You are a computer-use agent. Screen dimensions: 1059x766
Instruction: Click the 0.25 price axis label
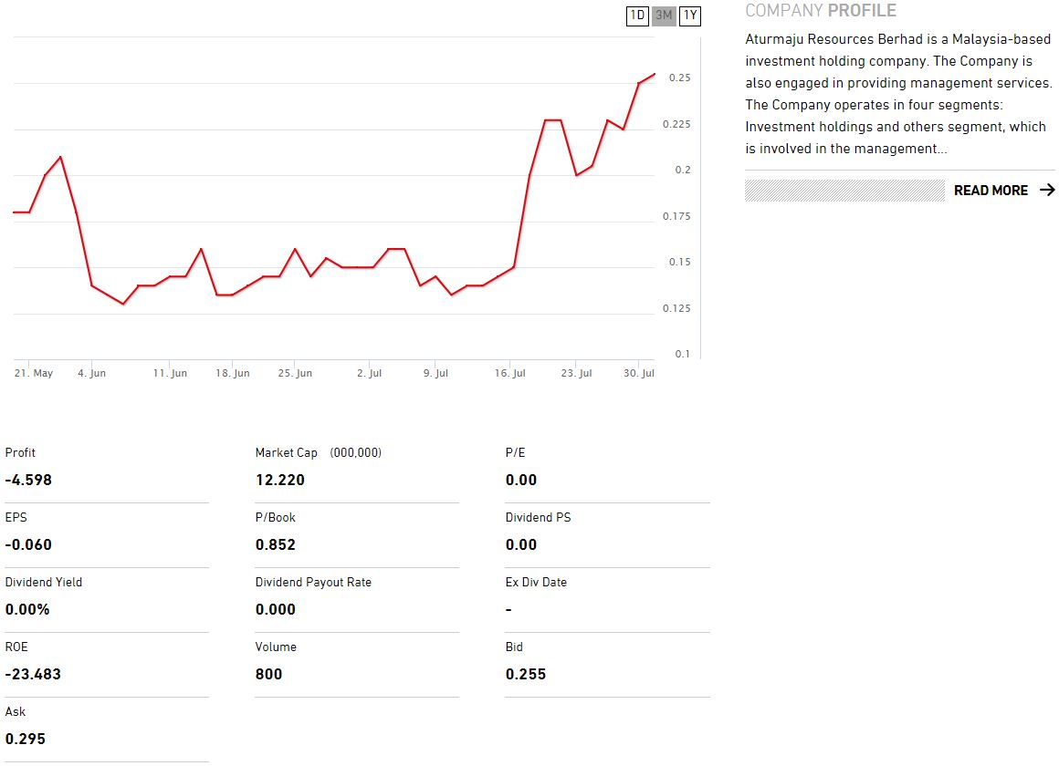[x=679, y=78]
